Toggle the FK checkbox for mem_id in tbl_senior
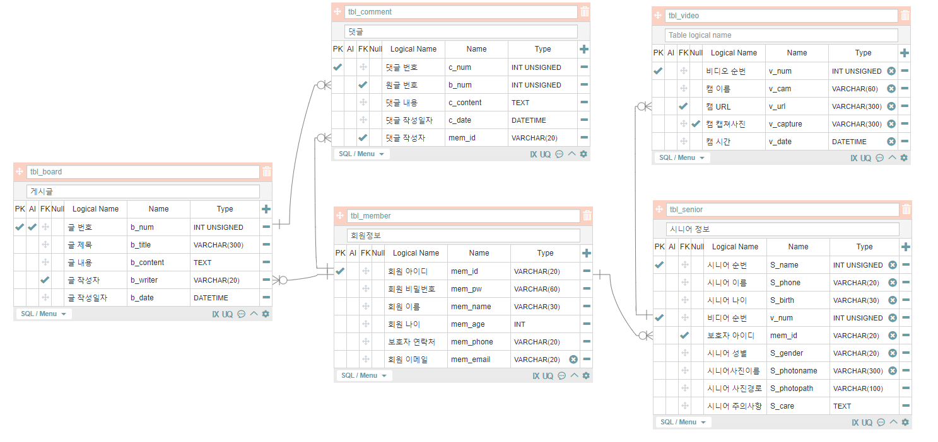This screenshot has width=938, height=442. [x=684, y=335]
